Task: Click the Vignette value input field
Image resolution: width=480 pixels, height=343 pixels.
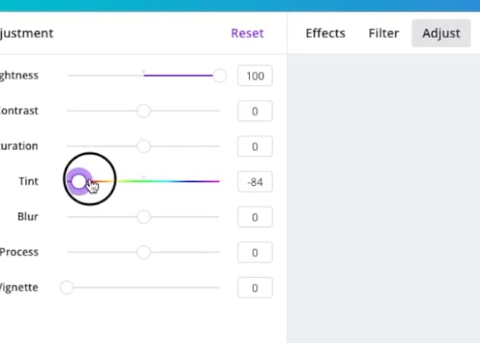Action: 254,288
